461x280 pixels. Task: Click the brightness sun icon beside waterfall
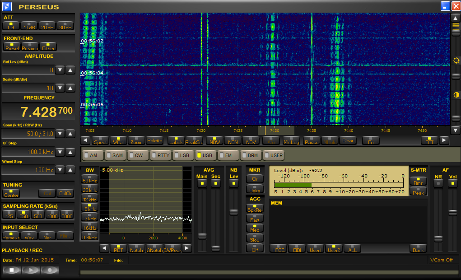tap(456, 61)
